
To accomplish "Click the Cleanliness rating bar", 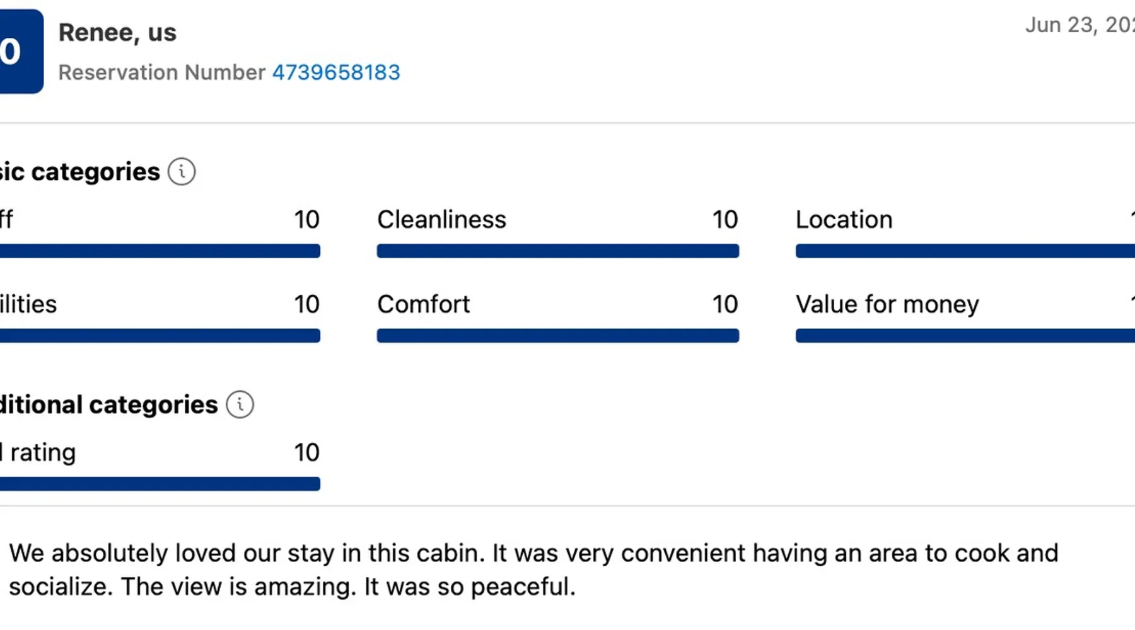I will point(557,251).
